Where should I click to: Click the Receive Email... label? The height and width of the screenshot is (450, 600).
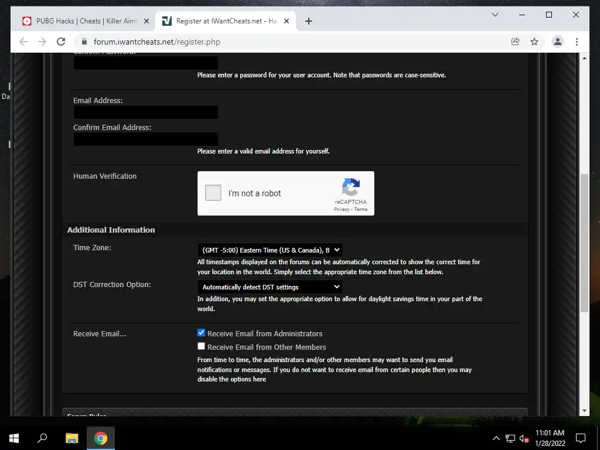click(x=100, y=333)
